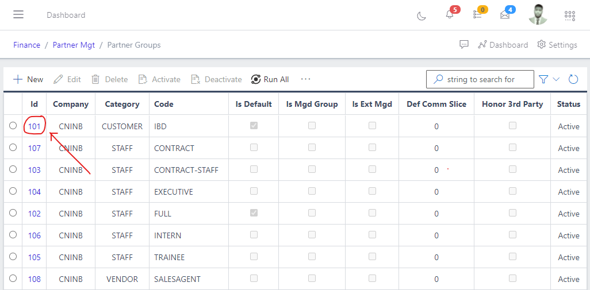Viewport: 590px width, 290px height.
Task: Click the New button in toolbar
Action: (x=28, y=79)
